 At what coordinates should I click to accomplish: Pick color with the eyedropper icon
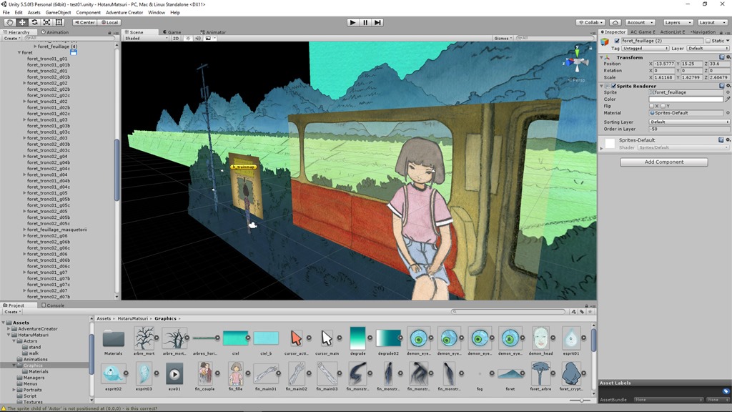tap(728, 99)
